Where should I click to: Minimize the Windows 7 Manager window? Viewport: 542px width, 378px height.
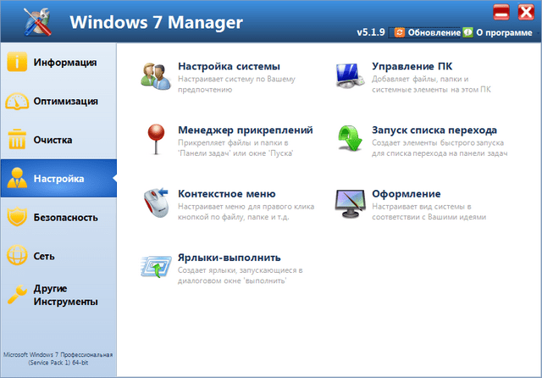coord(501,12)
